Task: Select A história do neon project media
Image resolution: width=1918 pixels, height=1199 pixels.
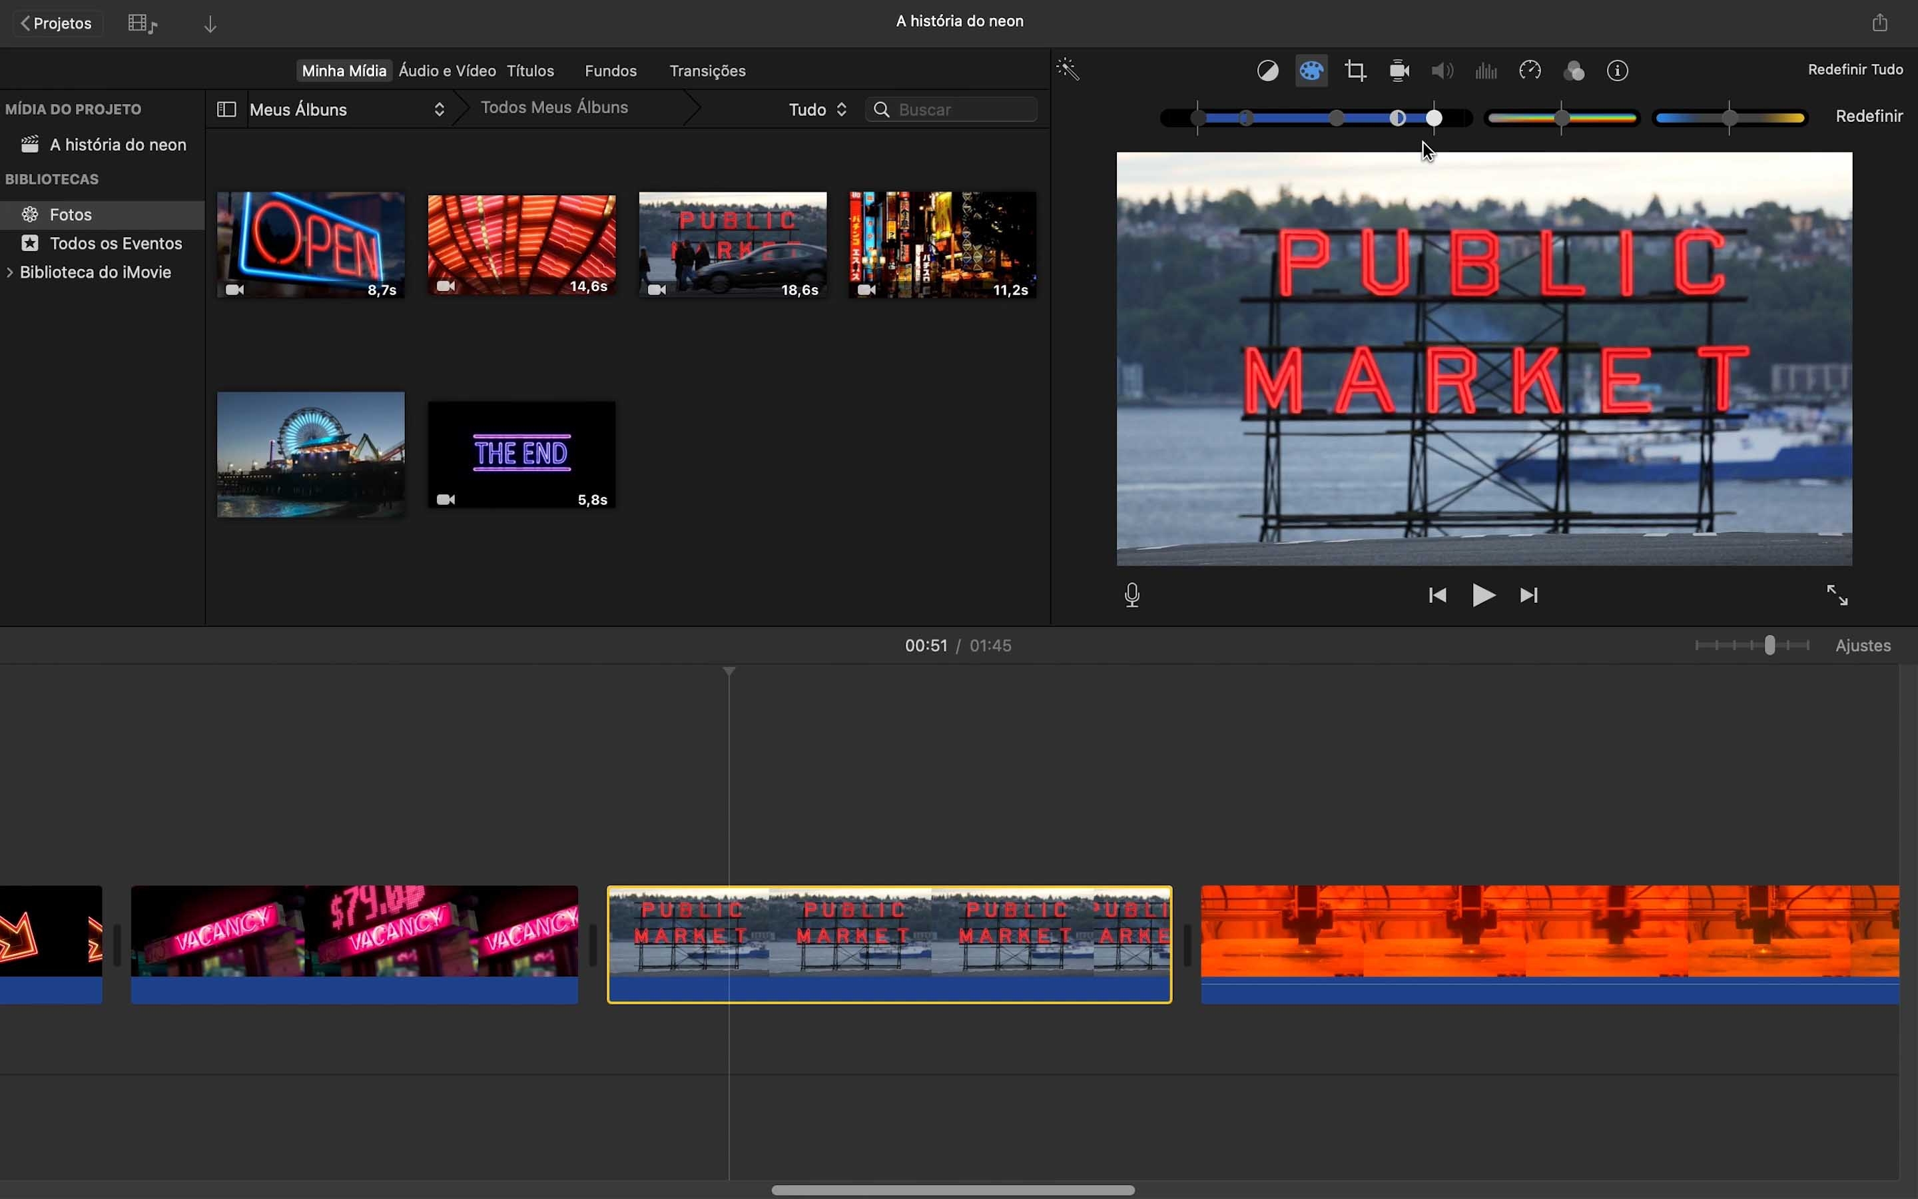Action: (103, 145)
